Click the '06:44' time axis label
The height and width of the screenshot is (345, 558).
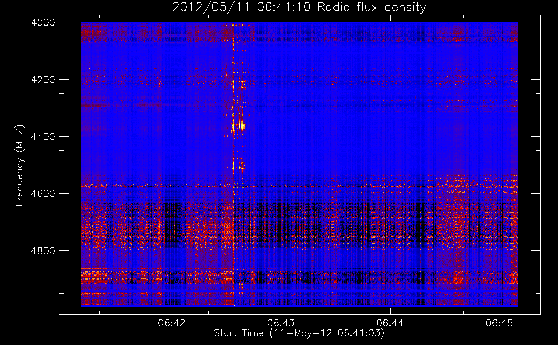(390, 323)
